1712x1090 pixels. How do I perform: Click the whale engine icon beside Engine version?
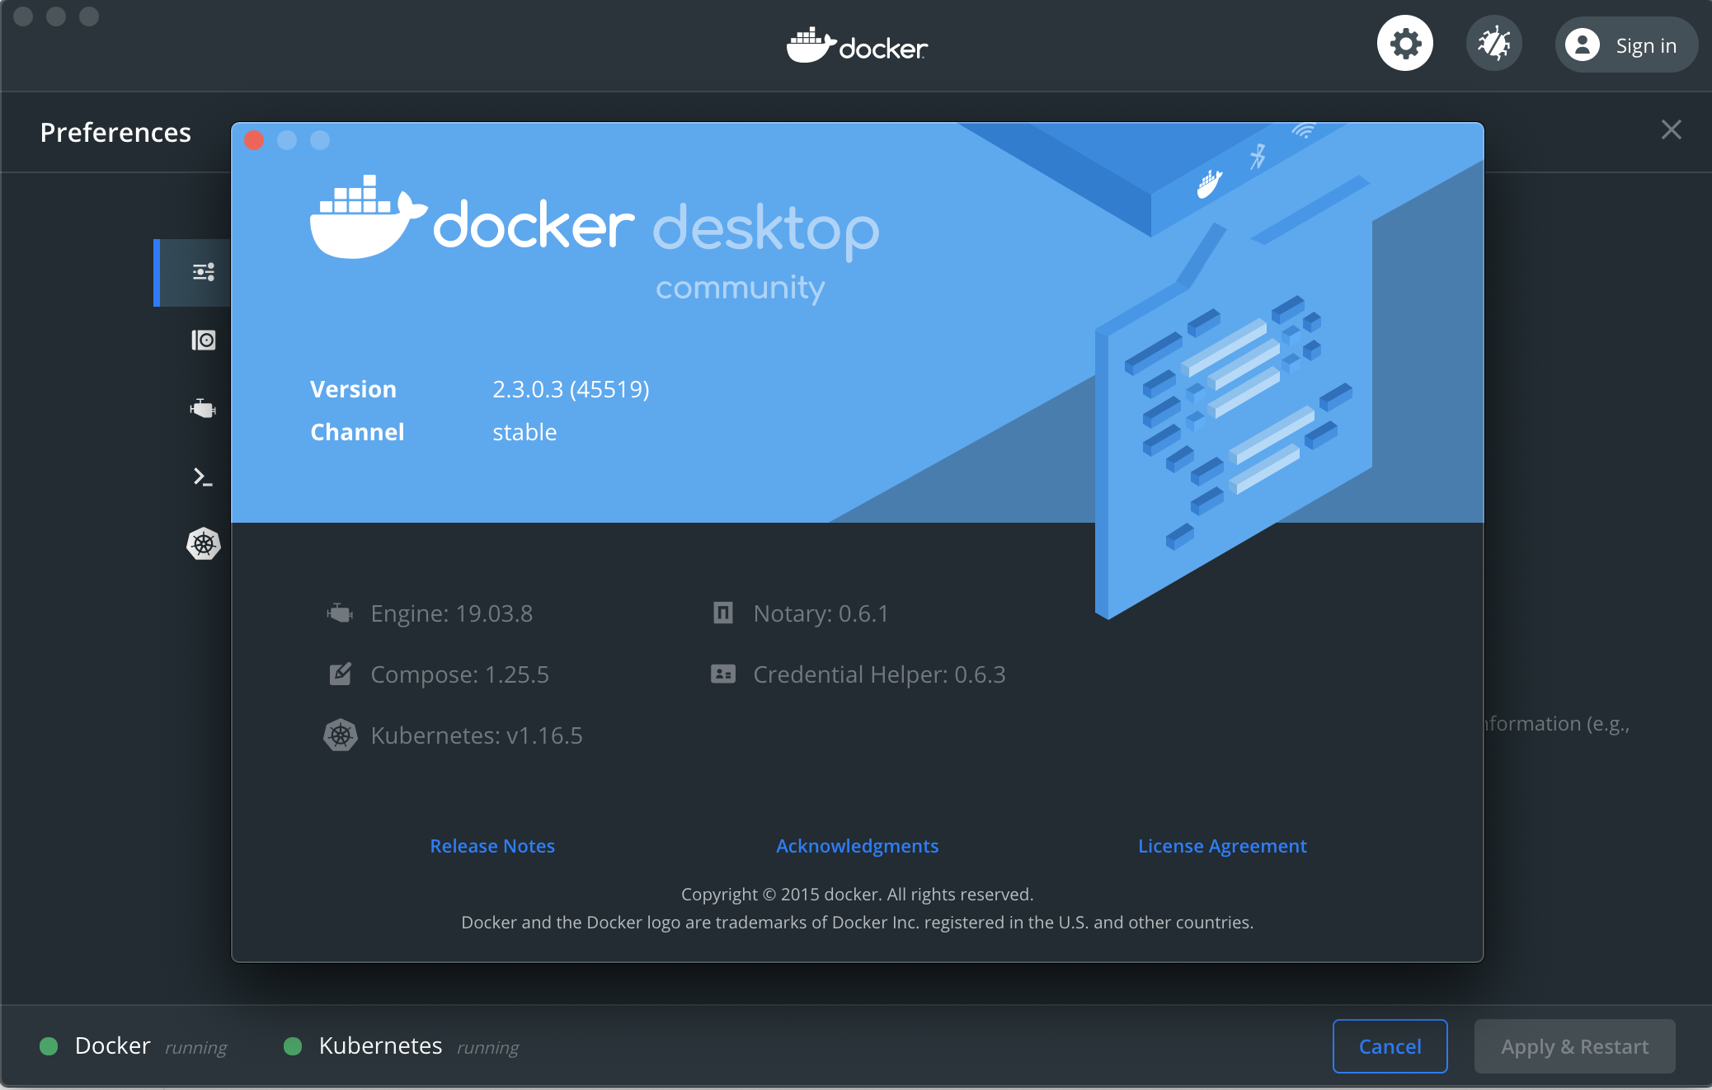tap(340, 613)
